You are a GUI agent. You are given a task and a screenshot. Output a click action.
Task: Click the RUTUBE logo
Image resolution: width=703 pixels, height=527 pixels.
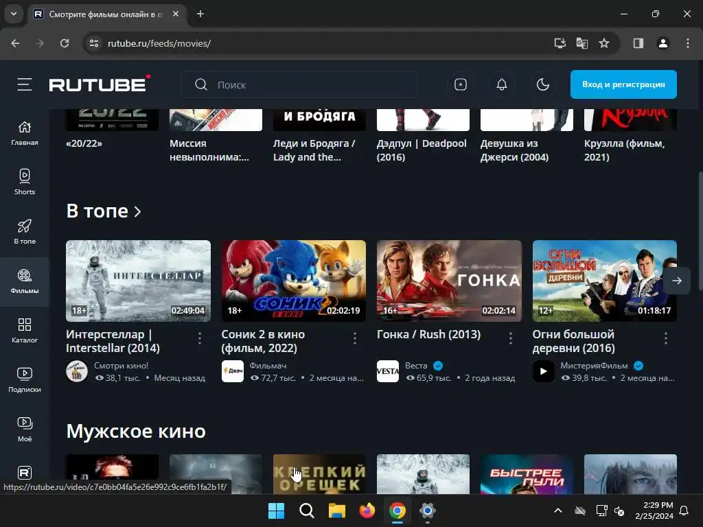100,84
